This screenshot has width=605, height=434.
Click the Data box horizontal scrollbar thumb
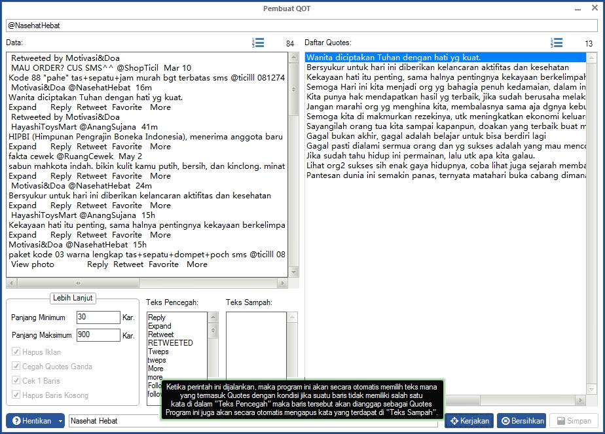pyautogui.click(x=78, y=283)
